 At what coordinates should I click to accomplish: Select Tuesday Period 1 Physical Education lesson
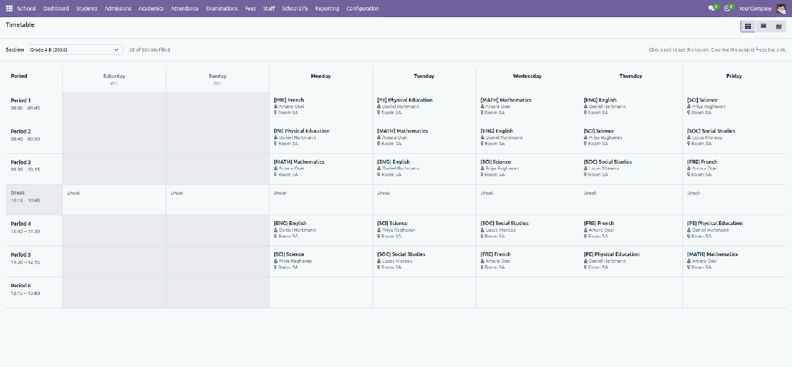[x=424, y=107]
